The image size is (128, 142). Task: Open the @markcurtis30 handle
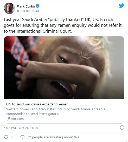click(x=28, y=11)
